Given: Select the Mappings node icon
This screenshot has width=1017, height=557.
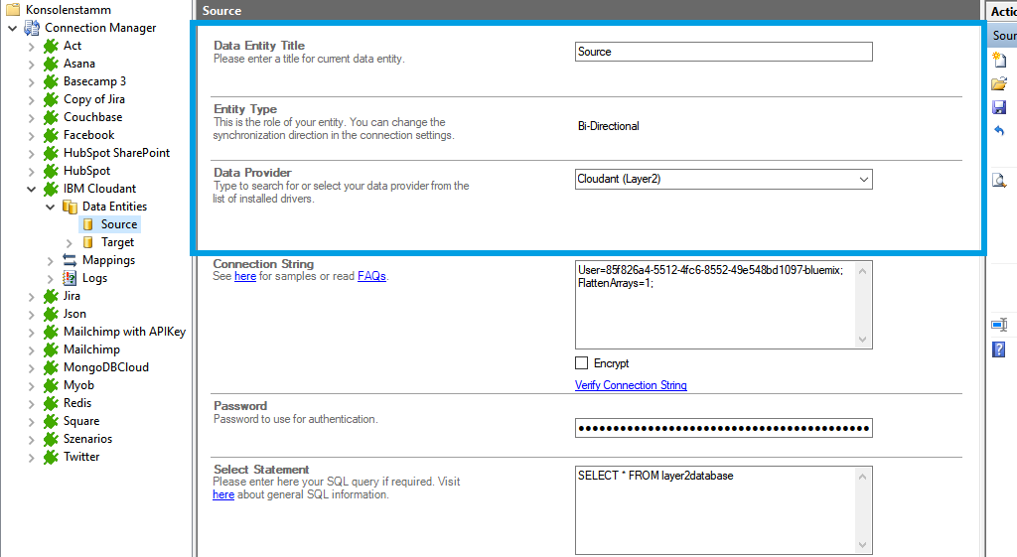Looking at the screenshot, I should pos(70,260).
